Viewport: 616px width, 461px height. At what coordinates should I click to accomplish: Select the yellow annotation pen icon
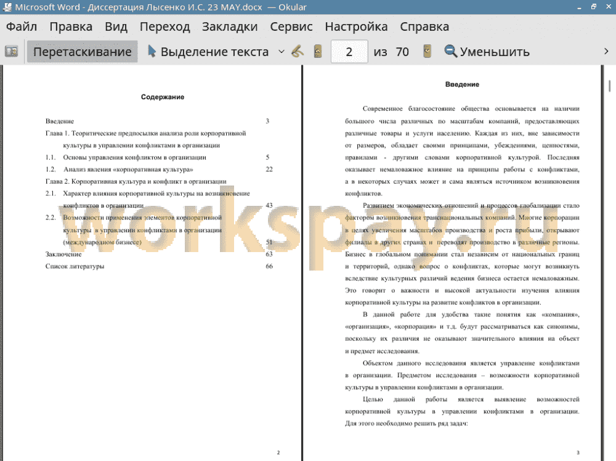pos(298,52)
